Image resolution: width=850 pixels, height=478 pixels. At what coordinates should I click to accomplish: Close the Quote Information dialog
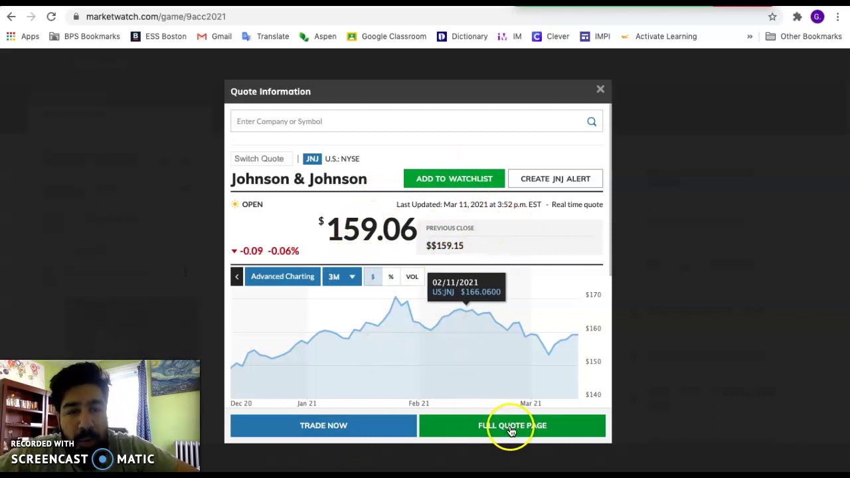click(600, 89)
